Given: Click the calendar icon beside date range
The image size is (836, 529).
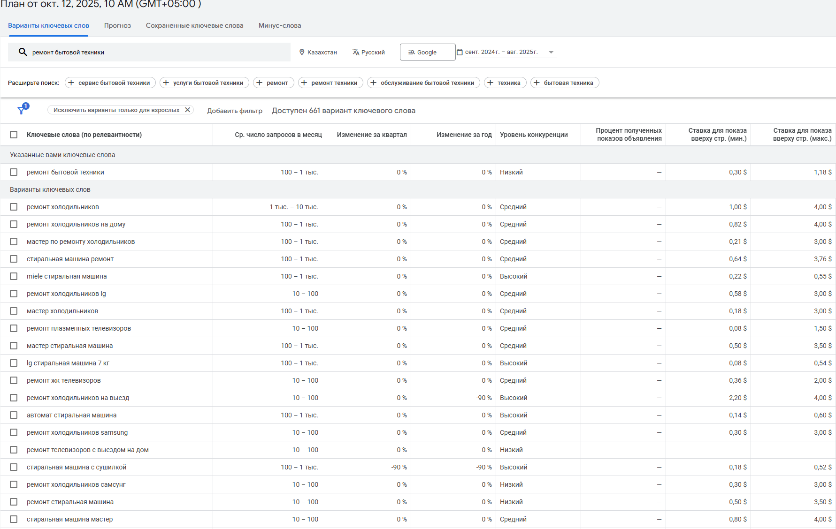Looking at the screenshot, I should point(460,52).
